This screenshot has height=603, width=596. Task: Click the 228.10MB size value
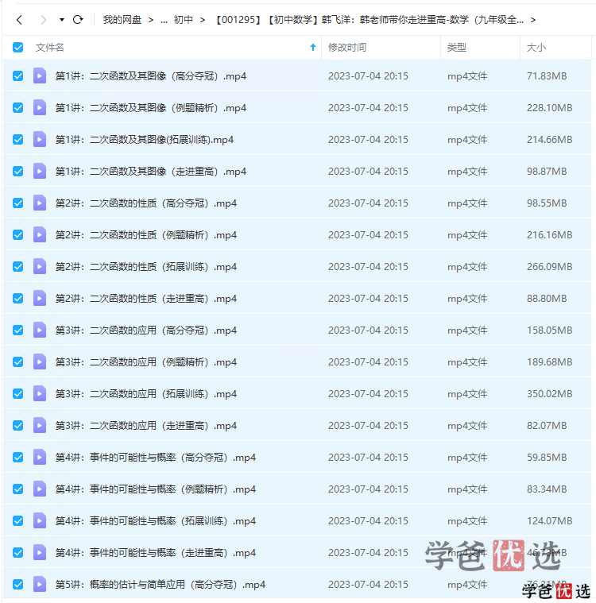(x=549, y=108)
